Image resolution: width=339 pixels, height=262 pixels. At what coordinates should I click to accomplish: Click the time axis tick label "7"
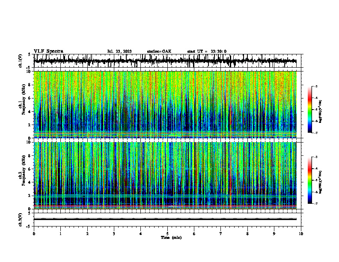point(221,234)
